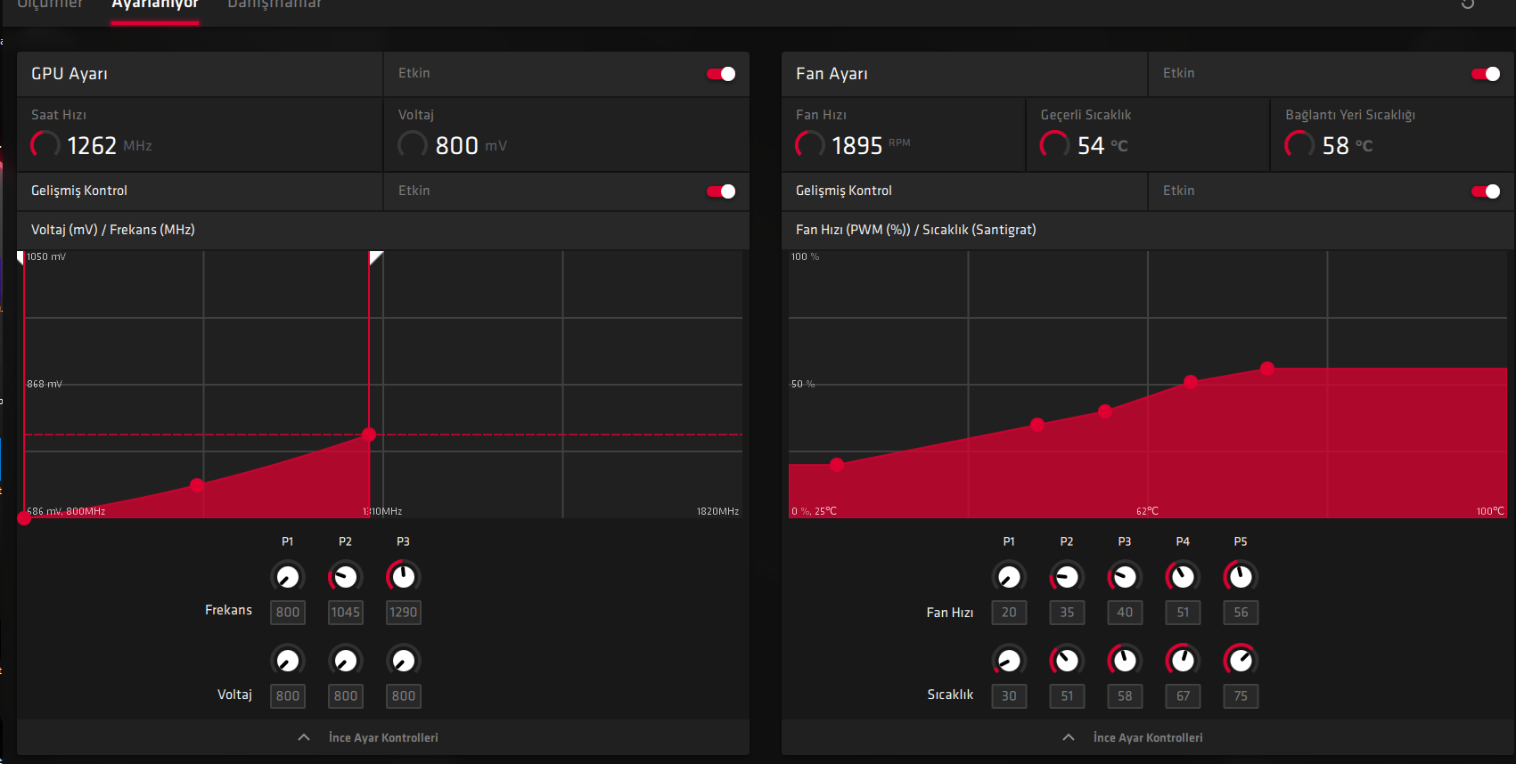Disable Gelişmiş Kontrol in the GPU Ayarı panel
Image resolution: width=1516 pixels, height=764 pixels.
pos(721,191)
